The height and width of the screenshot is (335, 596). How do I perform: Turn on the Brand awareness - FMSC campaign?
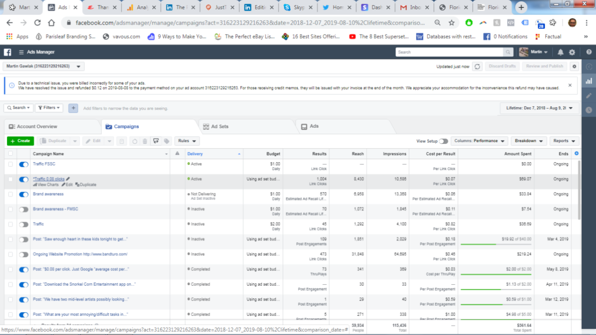point(24,210)
